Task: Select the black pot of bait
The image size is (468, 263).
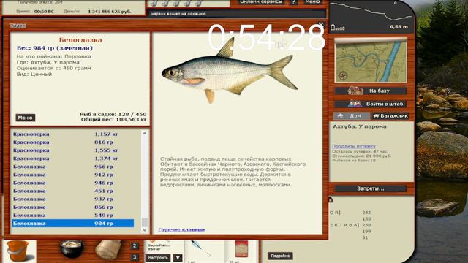Action: (71, 248)
